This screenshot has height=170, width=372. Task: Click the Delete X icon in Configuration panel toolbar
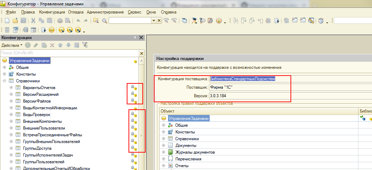click(52, 45)
